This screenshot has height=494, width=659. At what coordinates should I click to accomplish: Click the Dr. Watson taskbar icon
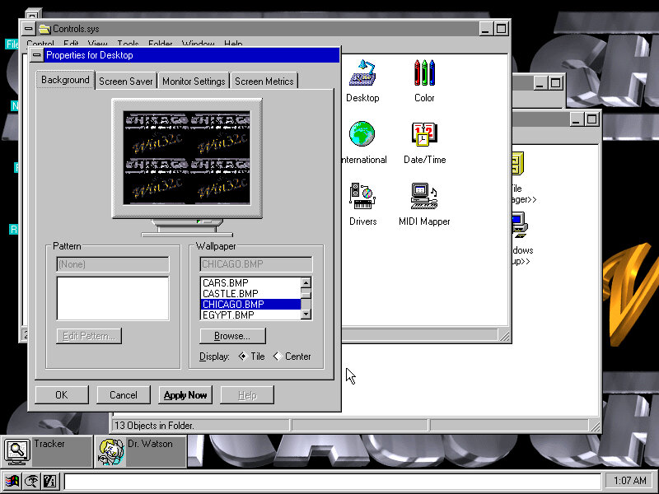click(110, 450)
